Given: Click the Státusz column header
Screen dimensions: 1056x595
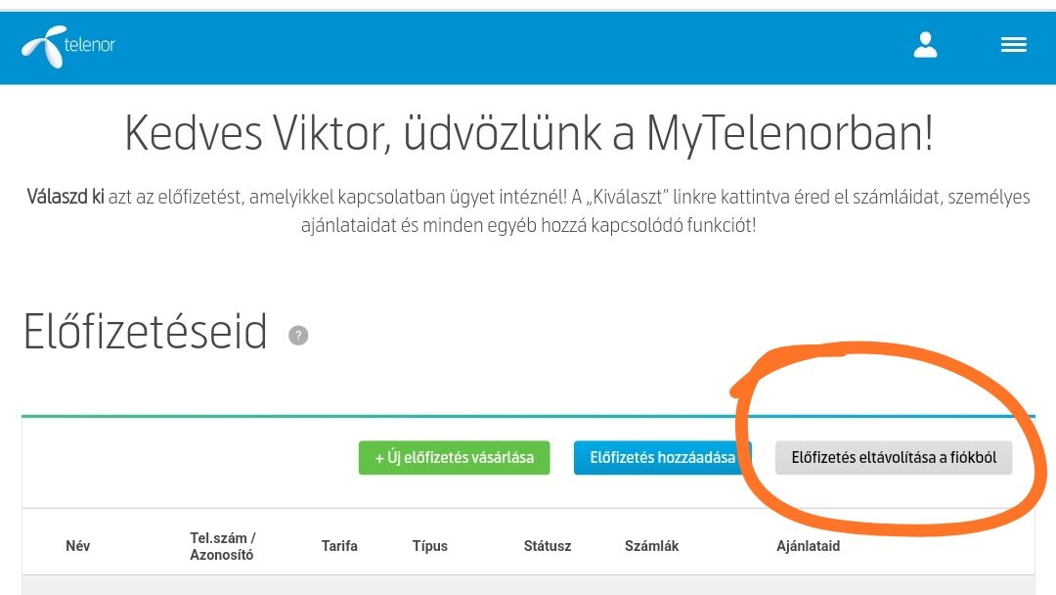Looking at the screenshot, I should click(548, 546).
